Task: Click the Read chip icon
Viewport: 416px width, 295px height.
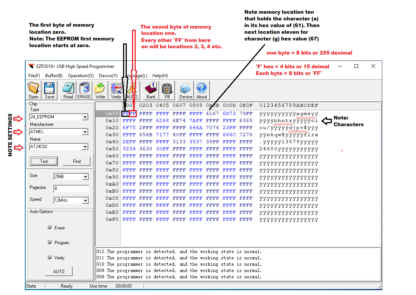Action: pos(68,90)
